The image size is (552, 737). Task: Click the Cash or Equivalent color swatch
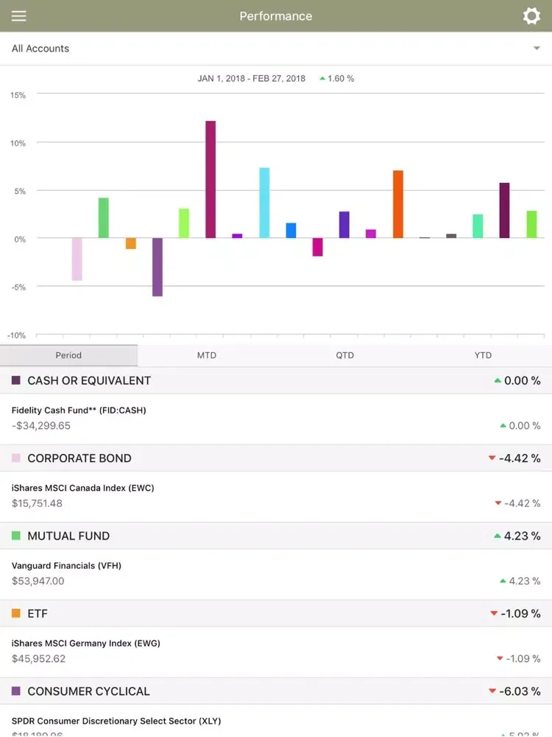(16, 380)
